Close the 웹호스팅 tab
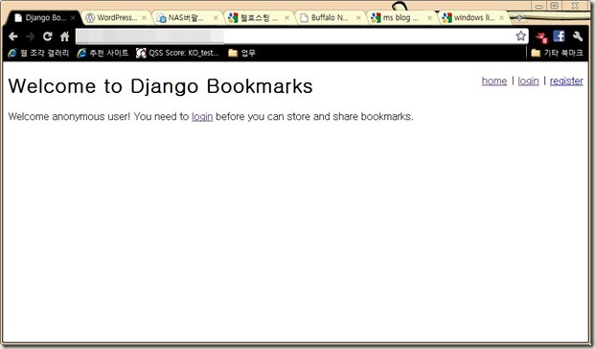Viewport: 595px width, 349px height. 286,18
